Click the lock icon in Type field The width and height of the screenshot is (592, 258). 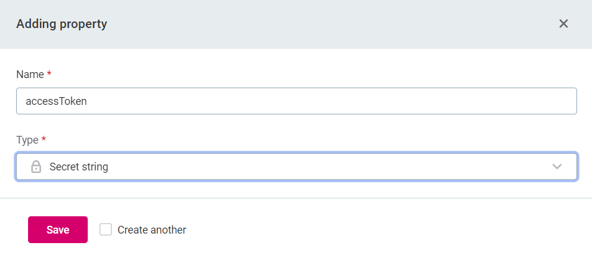coord(36,167)
